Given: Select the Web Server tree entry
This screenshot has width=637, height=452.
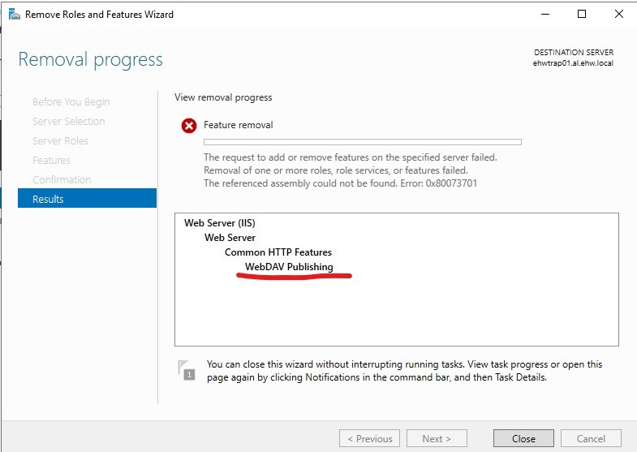Looking at the screenshot, I should tap(230, 238).
